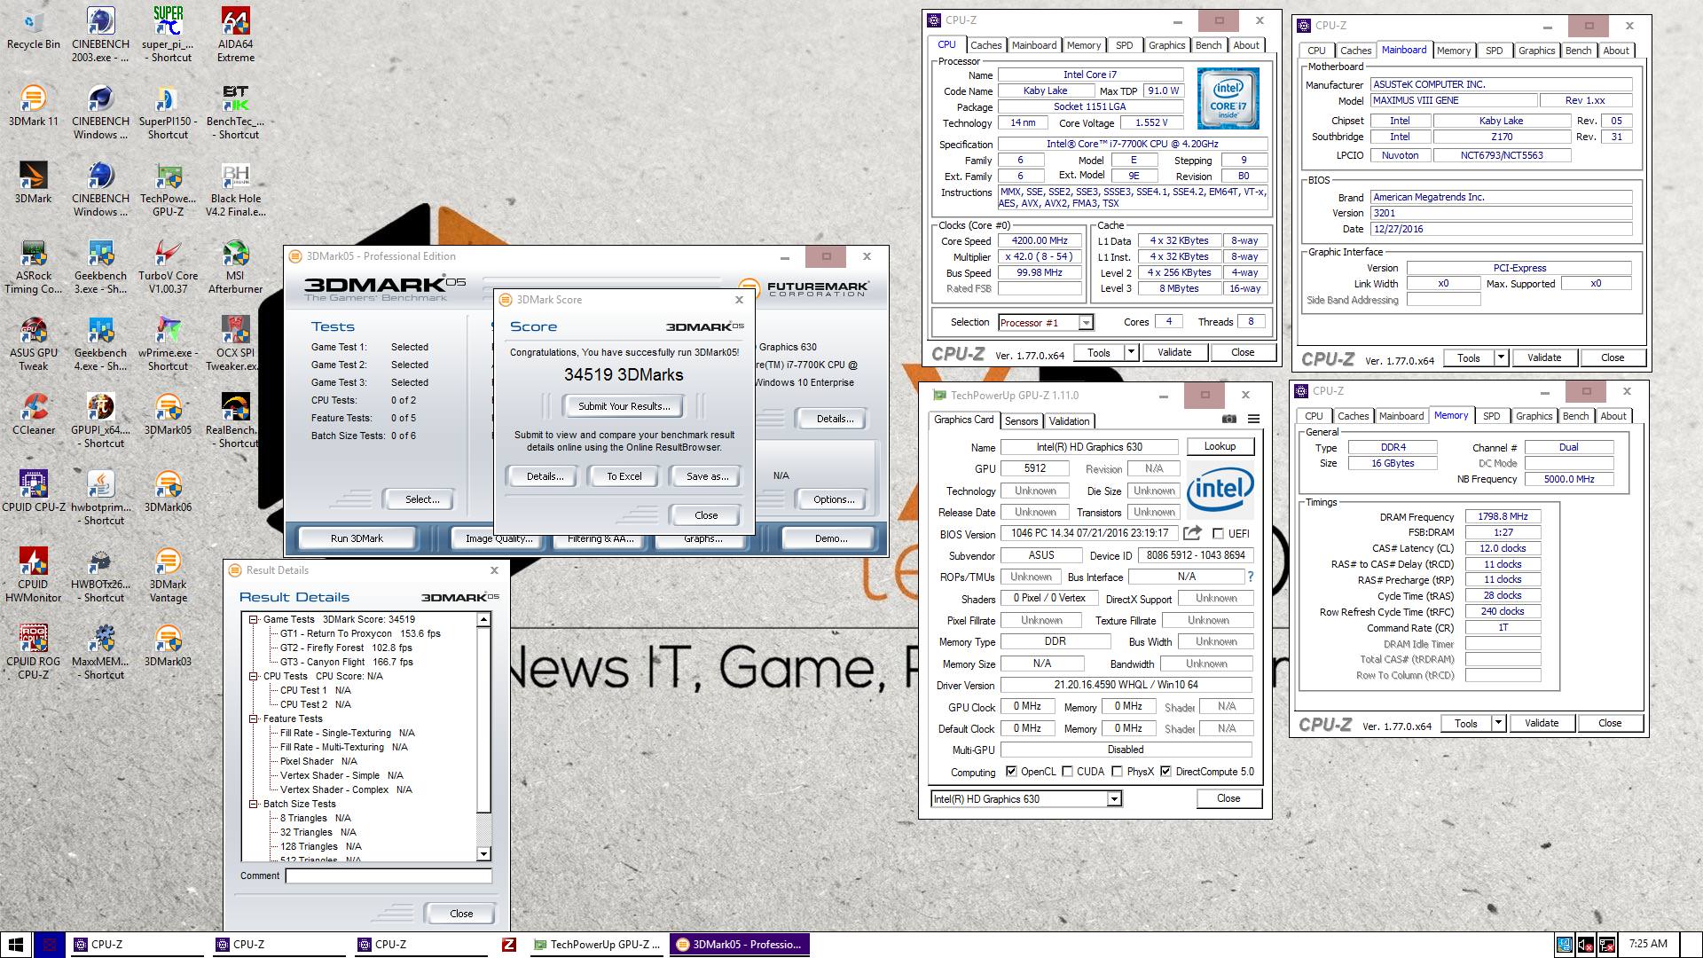
Task: Click the red Z icon in the taskbar
Action: (x=509, y=945)
